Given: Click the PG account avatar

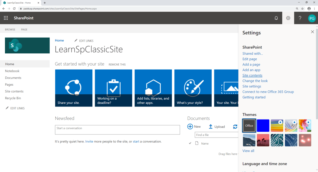Looking at the screenshot, I should (311, 18).
